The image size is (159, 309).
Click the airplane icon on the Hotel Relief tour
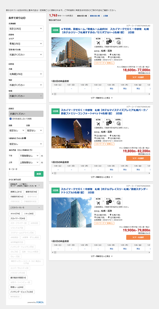click(x=98, y=41)
